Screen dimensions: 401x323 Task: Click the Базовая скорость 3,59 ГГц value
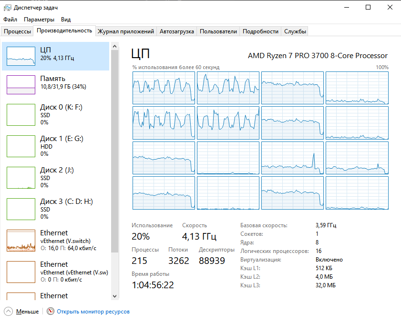pos(326,225)
